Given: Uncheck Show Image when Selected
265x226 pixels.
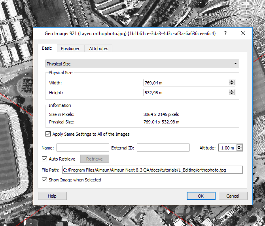Looking at the screenshot, I should pyautogui.click(x=45, y=180).
